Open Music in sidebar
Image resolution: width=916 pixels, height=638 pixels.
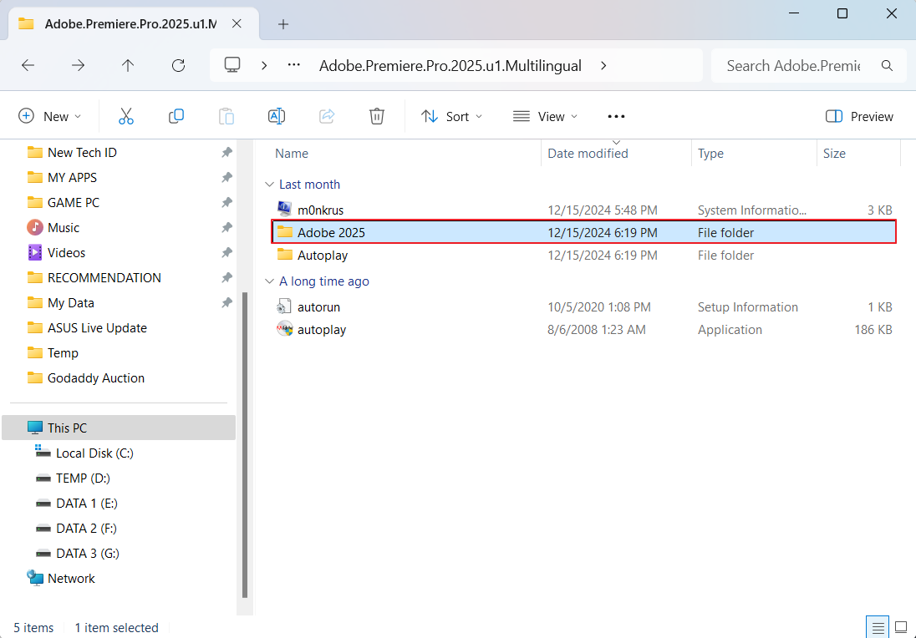[63, 228]
